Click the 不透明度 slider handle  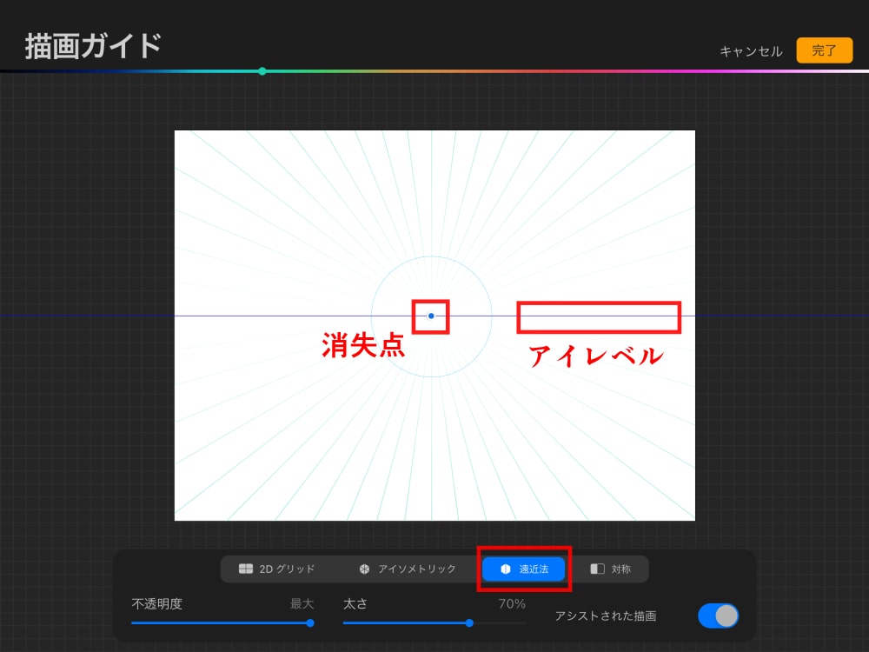[x=309, y=623]
